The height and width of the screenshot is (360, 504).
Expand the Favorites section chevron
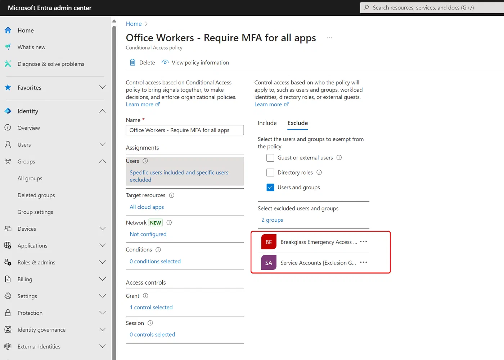click(103, 87)
